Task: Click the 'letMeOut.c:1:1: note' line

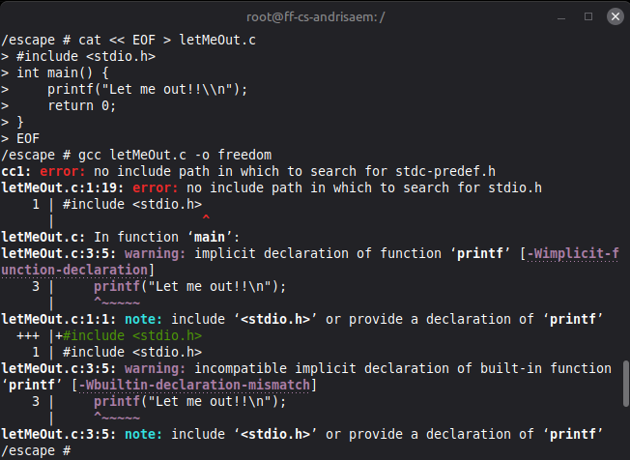Action: [x=302, y=319]
